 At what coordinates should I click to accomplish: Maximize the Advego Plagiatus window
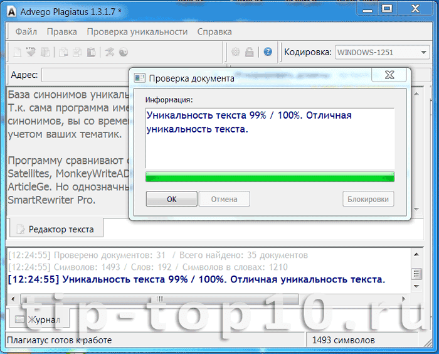point(387,9)
